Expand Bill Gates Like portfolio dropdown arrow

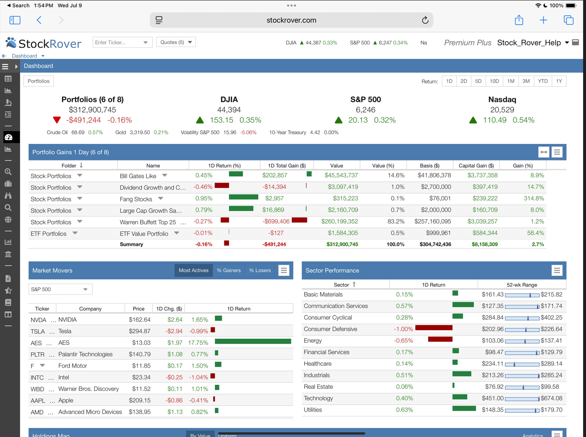click(164, 176)
